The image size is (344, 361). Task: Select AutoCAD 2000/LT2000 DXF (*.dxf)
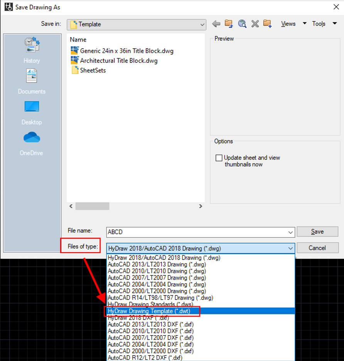pos(201,351)
